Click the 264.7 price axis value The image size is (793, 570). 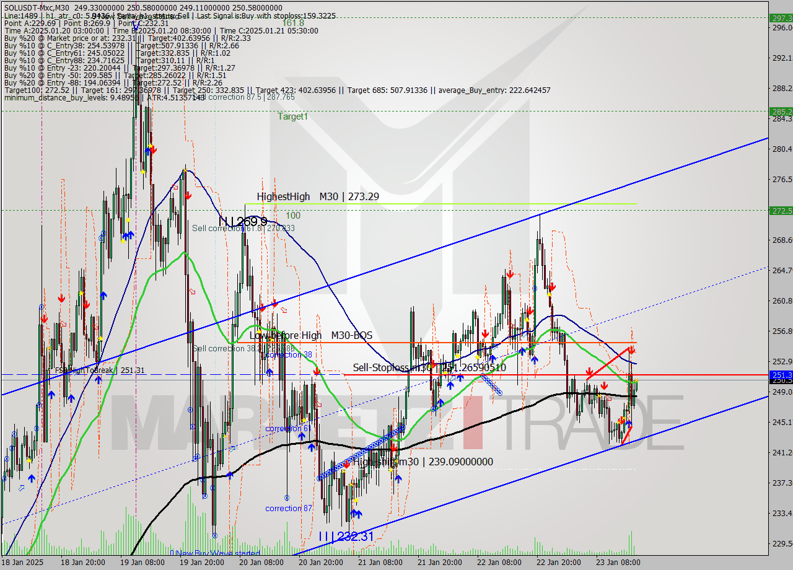click(782, 270)
